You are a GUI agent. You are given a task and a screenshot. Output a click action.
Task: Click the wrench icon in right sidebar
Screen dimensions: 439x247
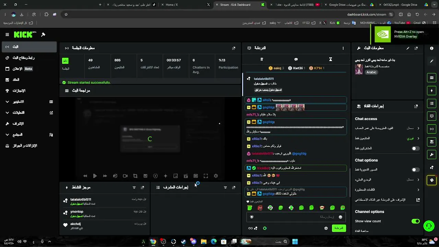[432, 155]
